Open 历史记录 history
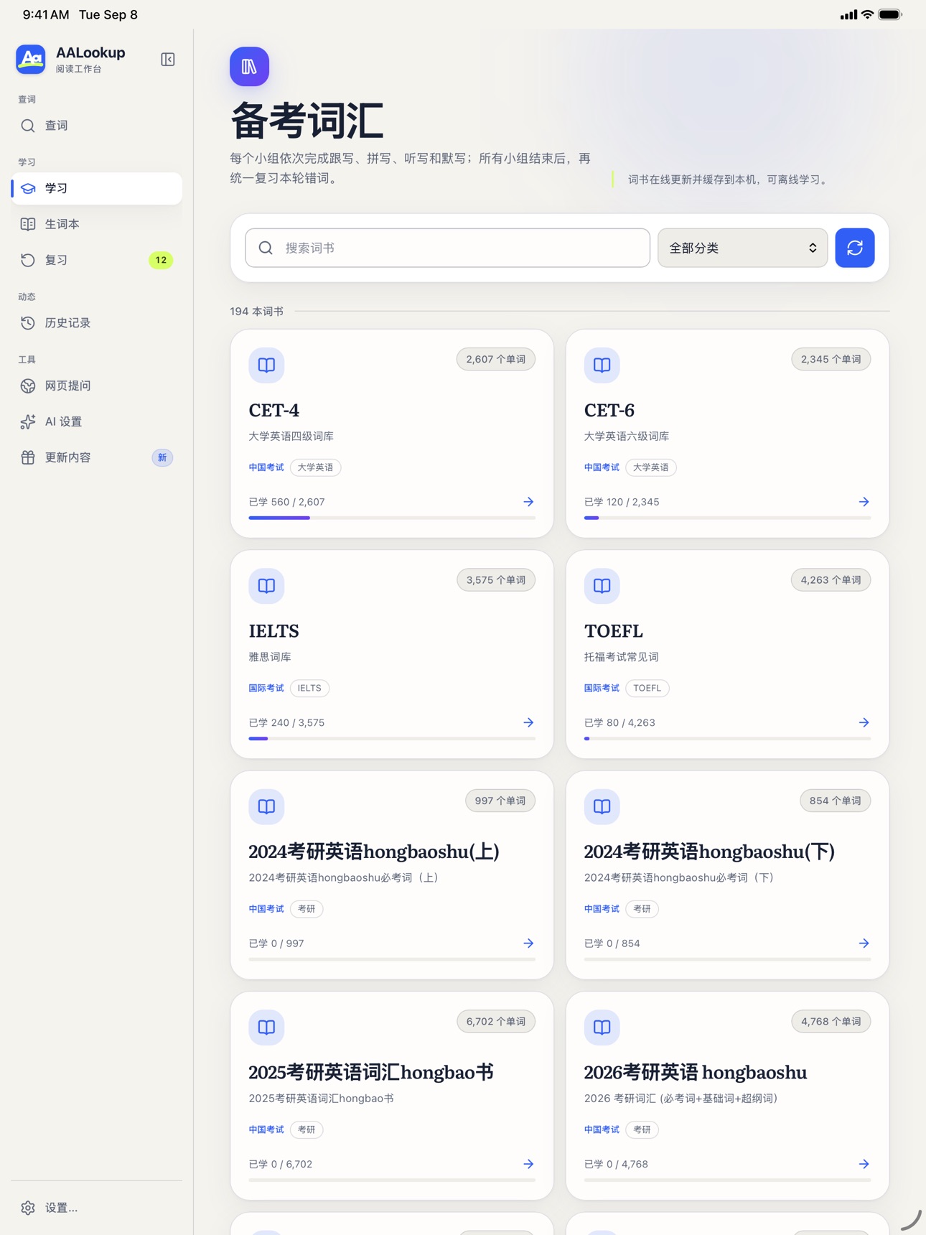This screenshot has height=1235, width=926. (97, 323)
